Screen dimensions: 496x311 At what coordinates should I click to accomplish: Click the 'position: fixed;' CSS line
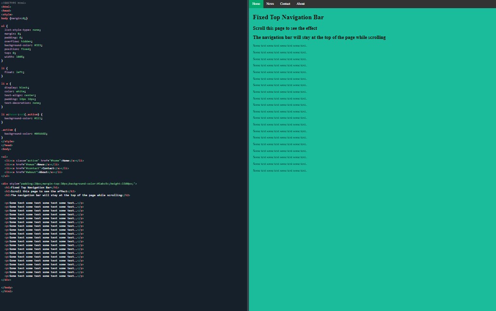click(17, 49)
